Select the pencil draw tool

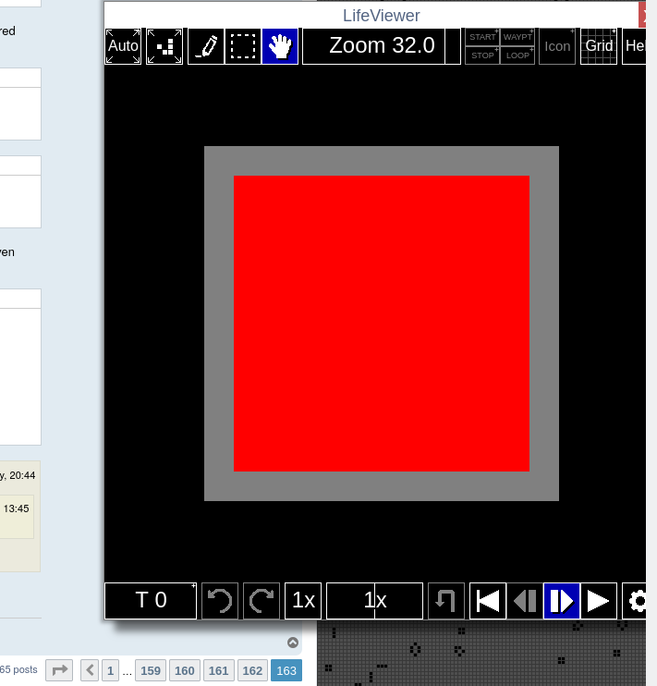click(x=206, y=46)
